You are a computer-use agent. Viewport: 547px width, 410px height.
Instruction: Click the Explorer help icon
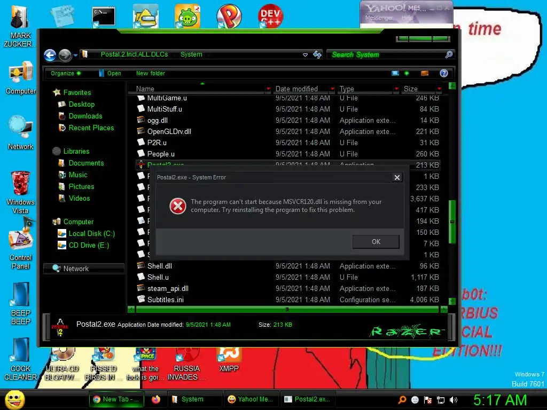[444, 73]
